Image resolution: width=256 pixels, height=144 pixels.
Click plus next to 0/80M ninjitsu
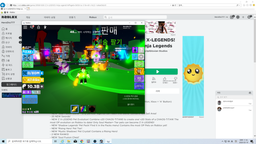coord(42,73)
